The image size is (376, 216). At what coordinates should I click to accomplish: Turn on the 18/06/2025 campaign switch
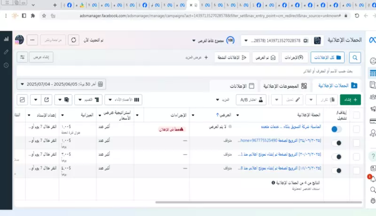click(x=337, y=171)
